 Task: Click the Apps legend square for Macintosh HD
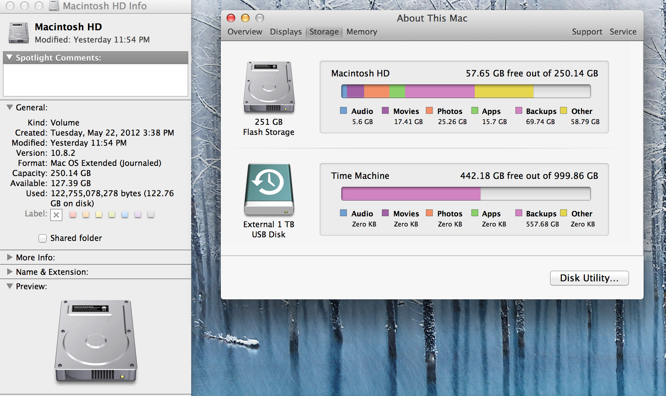point(475,111)
